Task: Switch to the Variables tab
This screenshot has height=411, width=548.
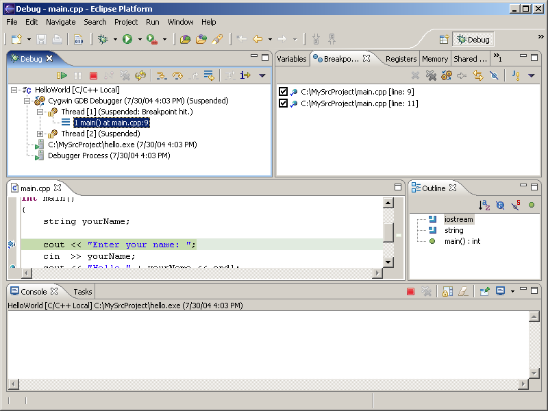Action: tap(291, 59)
